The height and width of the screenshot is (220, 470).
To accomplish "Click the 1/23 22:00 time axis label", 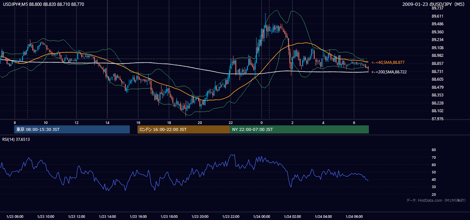I will 231,216.
